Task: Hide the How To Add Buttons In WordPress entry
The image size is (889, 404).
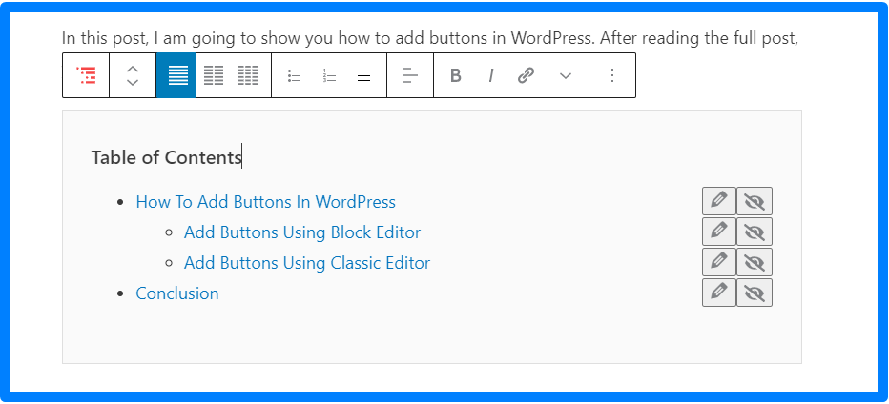Action: tap(755, 201)
